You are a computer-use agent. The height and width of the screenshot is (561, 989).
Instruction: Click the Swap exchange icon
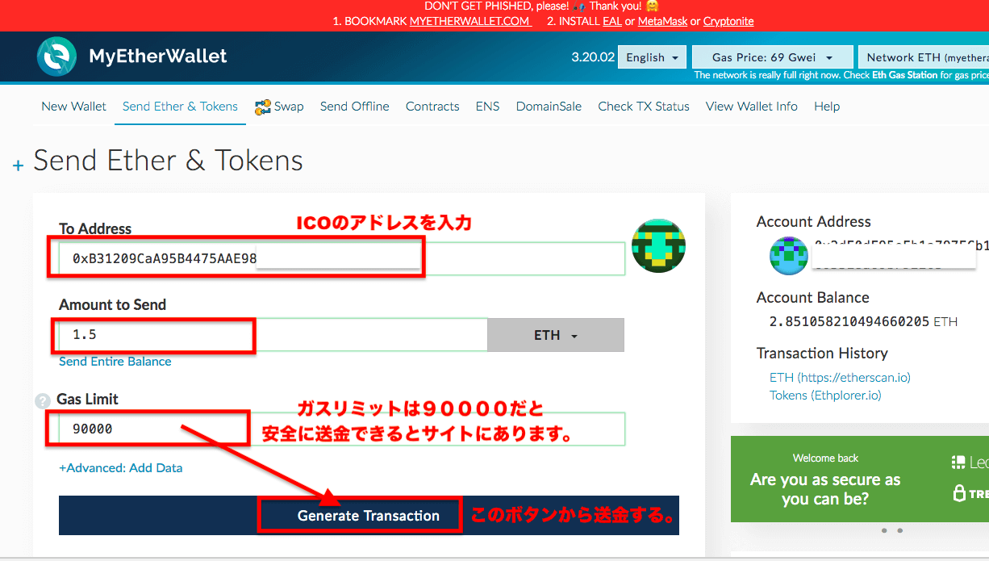[262, 107]
